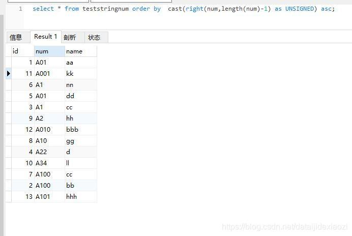Image resolution: width=352 pixels, height=236 pixels.
Task: Select the id cell 7
Action: [23, 174]
